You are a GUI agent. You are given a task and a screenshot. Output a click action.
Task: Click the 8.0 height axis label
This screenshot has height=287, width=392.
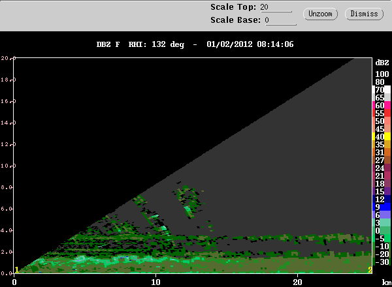coord(7,187)
